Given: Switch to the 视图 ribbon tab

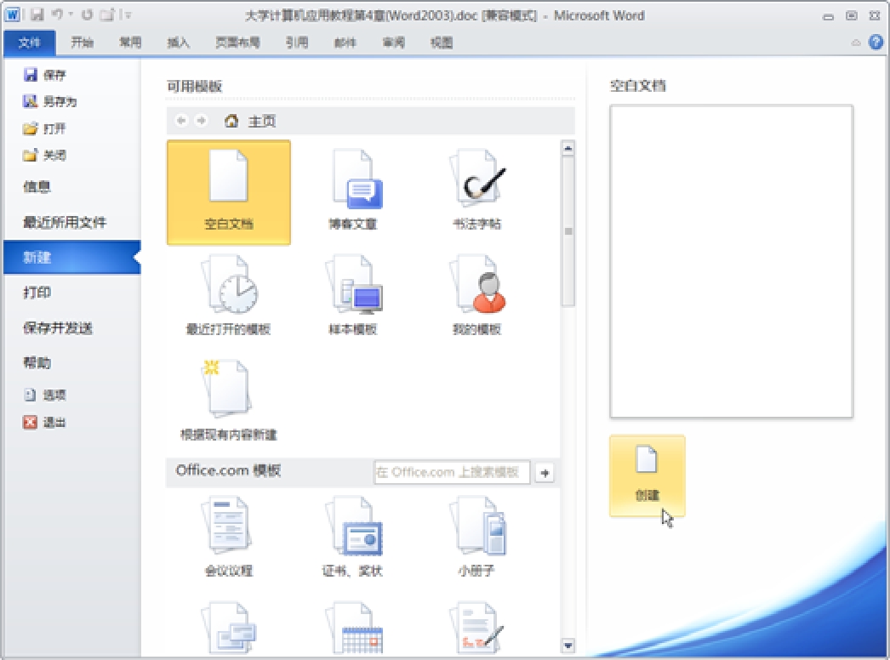Looking at the screenshot, I should (x=441, y=43).
